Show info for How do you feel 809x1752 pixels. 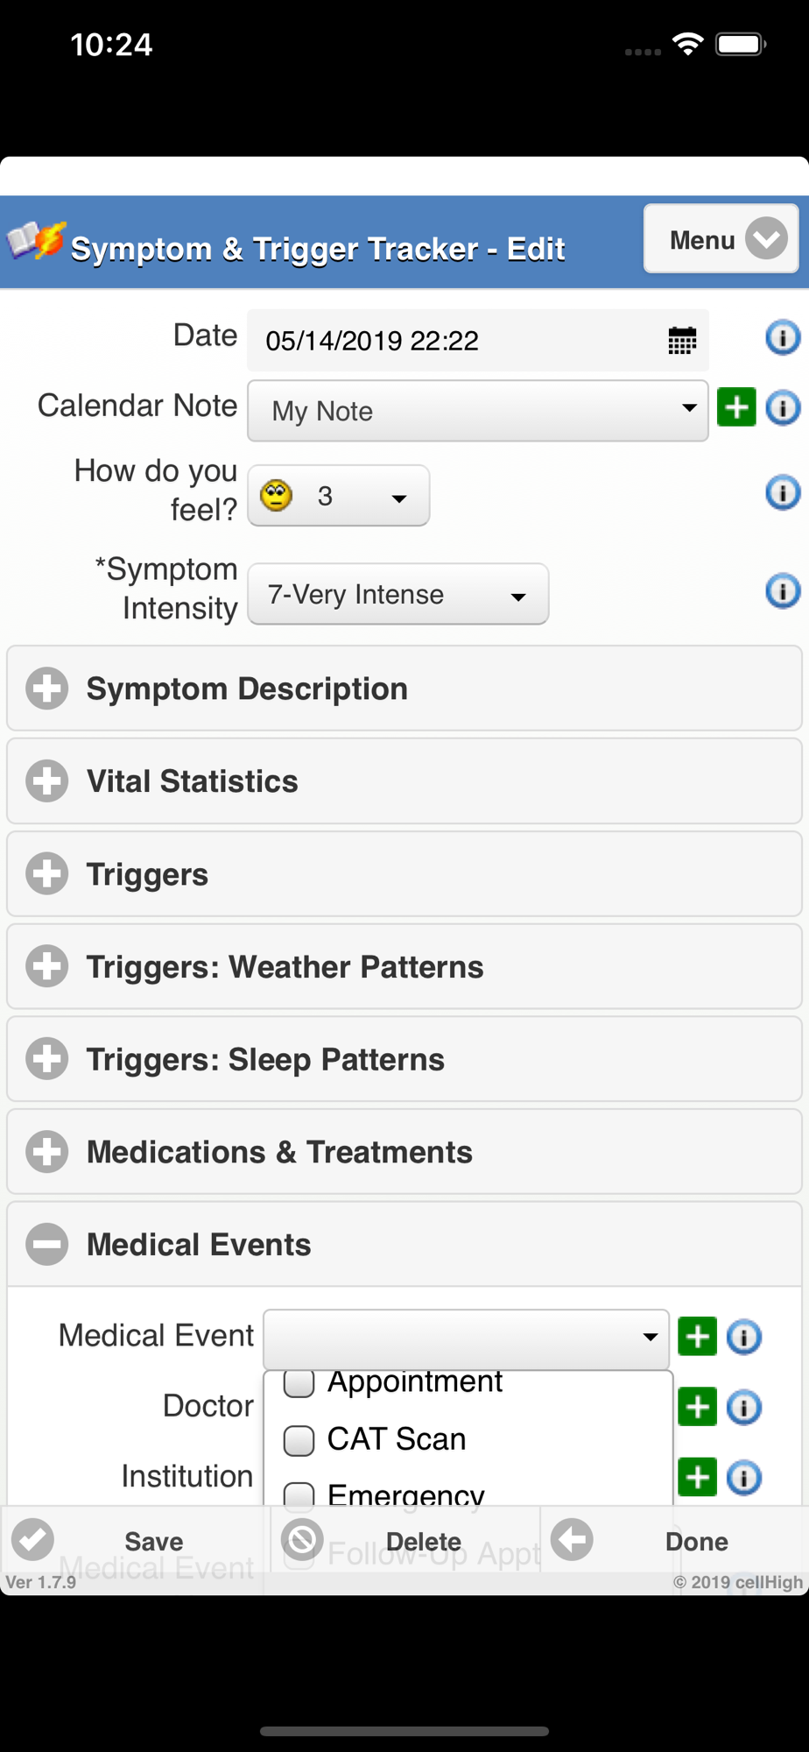pos(782,493)
